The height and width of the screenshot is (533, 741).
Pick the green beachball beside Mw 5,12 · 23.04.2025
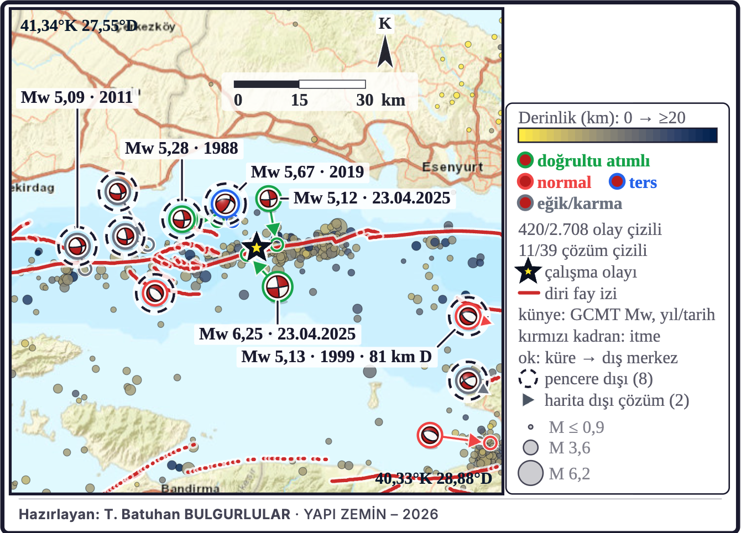pyautogui.click(x=268, y=198)
